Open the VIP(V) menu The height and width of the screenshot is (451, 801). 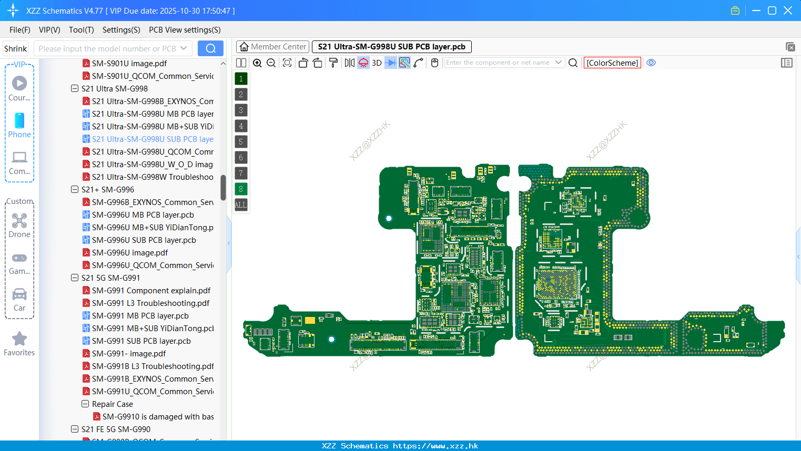tap(49, 30)
